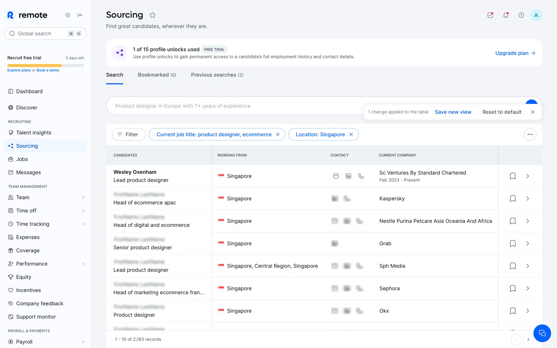Open table options three-dots menu
557x348 pixels.
tap(530, 135)
